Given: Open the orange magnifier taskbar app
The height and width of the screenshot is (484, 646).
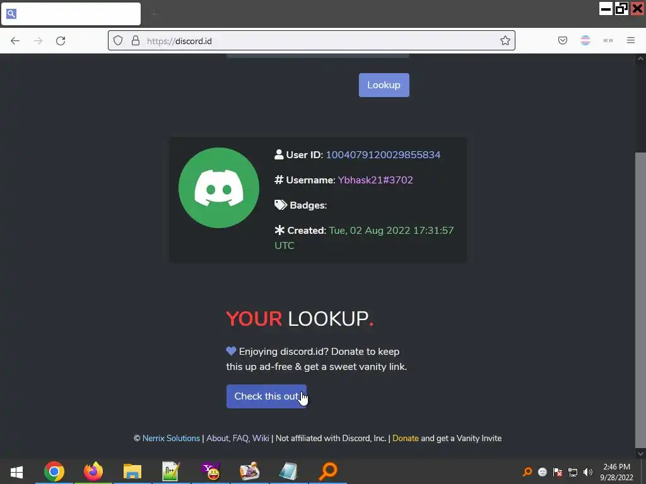Looking at the screenshot, I should tap(328, 471).
